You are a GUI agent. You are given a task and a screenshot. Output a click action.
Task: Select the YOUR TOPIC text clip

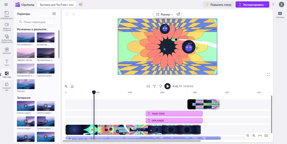click(x=174, y=114)
